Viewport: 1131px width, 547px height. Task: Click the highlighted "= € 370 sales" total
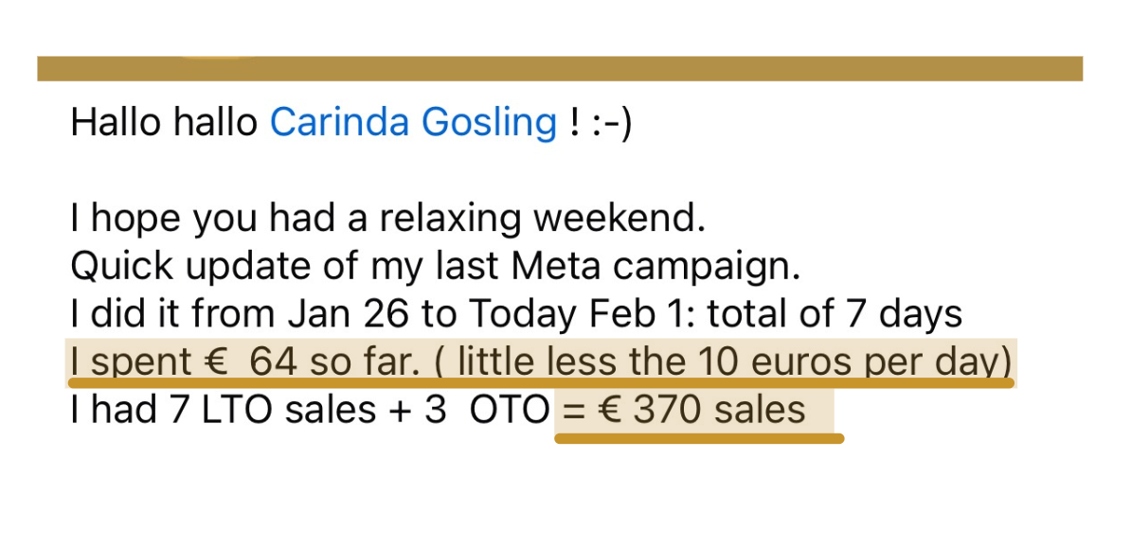(x=684, y=411)
